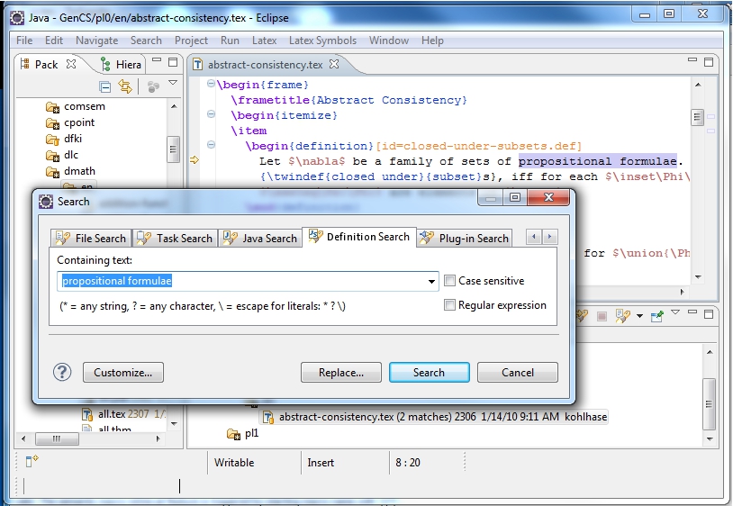Open the Latex Symbols menu

click(x=322, y=41)
